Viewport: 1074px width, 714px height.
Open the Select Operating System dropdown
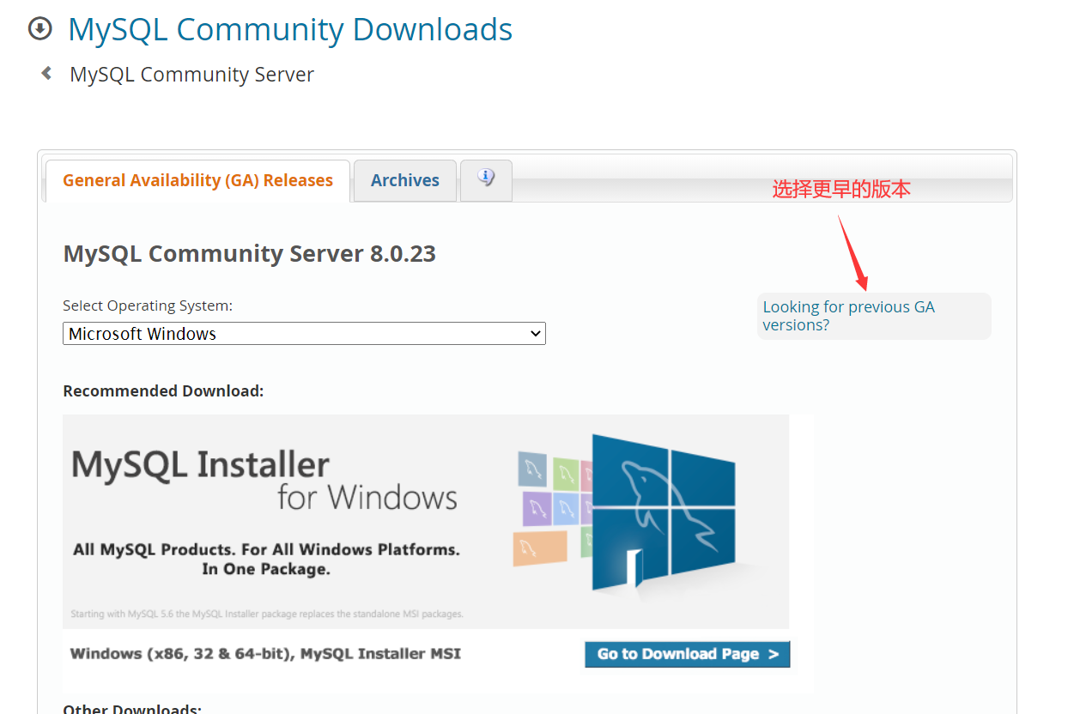coord(304,334)
